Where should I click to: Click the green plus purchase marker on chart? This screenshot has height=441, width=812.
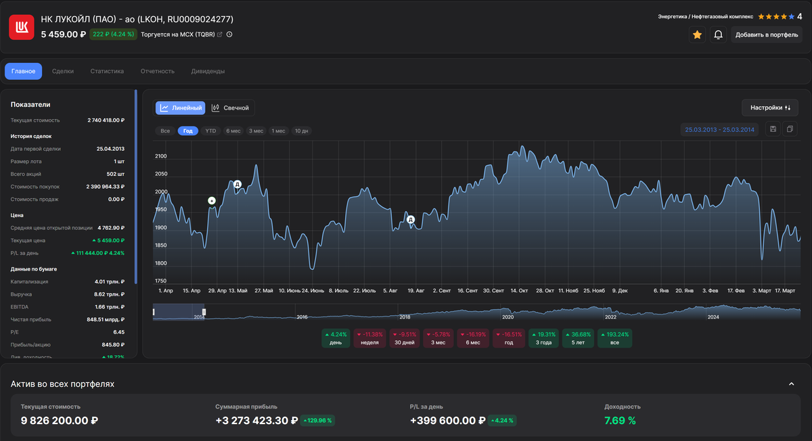(x=212, y=201)
